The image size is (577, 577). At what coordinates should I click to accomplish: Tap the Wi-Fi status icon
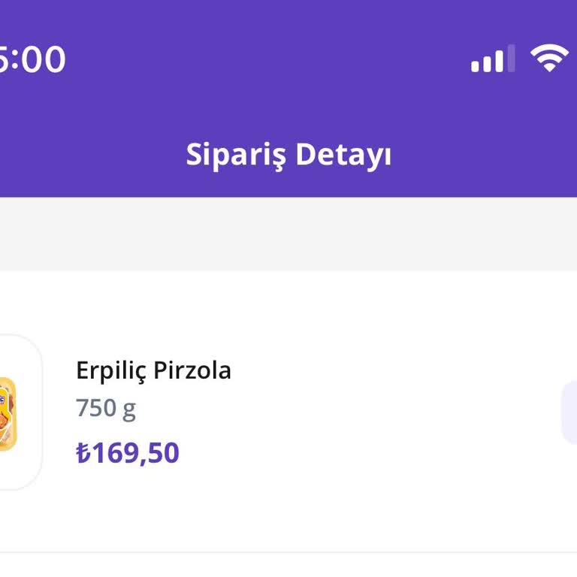tap(550, 59)
